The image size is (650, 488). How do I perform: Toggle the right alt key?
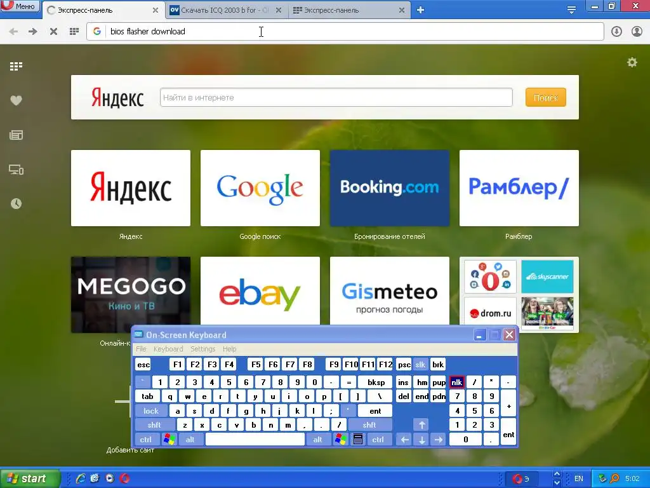pos(317,440)
